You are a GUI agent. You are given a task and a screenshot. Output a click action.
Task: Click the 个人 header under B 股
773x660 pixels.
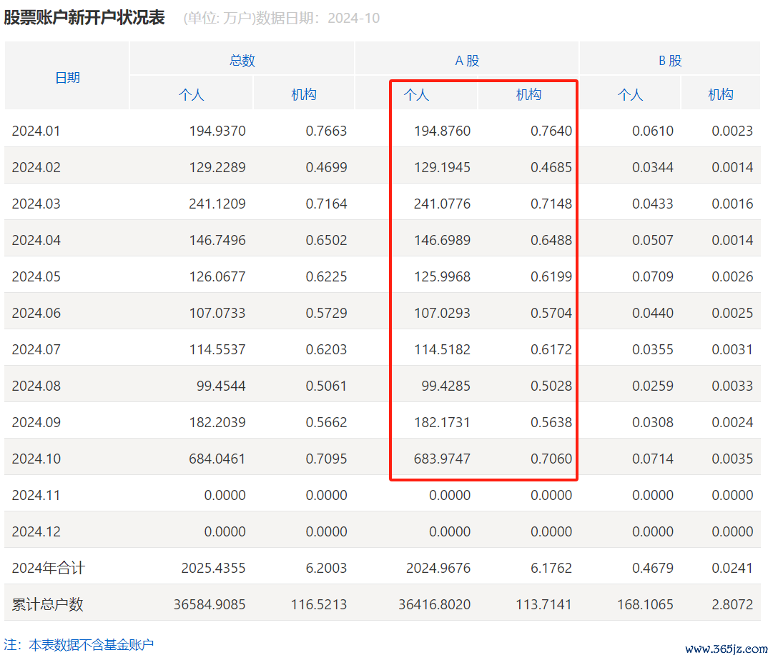point(630,94)
